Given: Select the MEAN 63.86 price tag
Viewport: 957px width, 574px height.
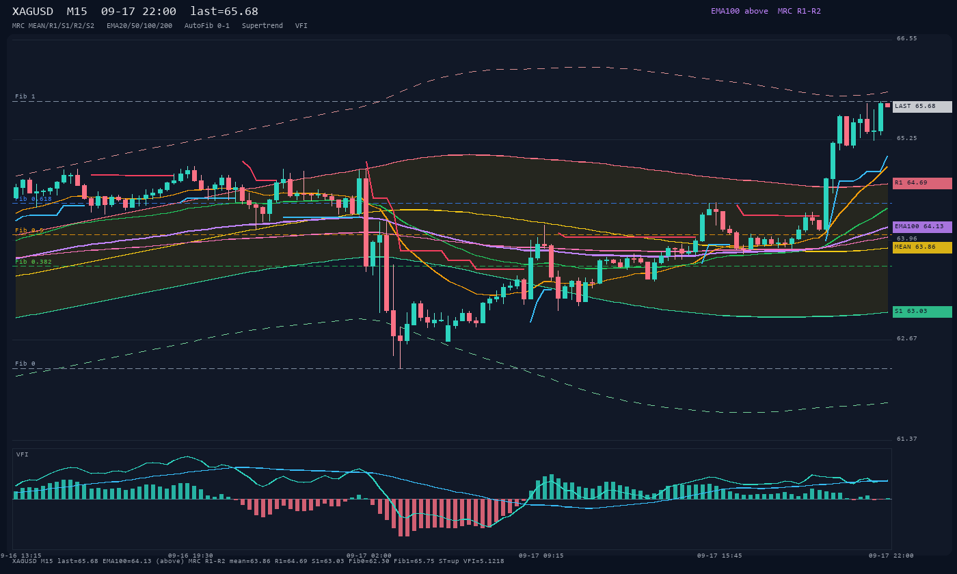Looking at the screenshot, I should point(922,247).
